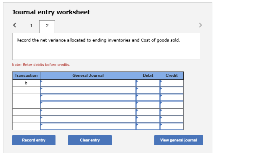
Task: Click Credit cell in fifth row
Action: tap(172, 112)
